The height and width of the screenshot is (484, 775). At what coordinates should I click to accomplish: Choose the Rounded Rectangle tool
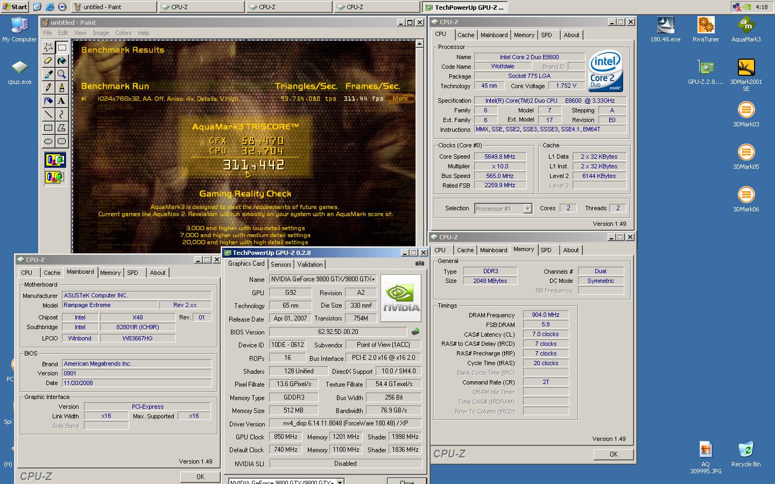(x=62, y=141)
